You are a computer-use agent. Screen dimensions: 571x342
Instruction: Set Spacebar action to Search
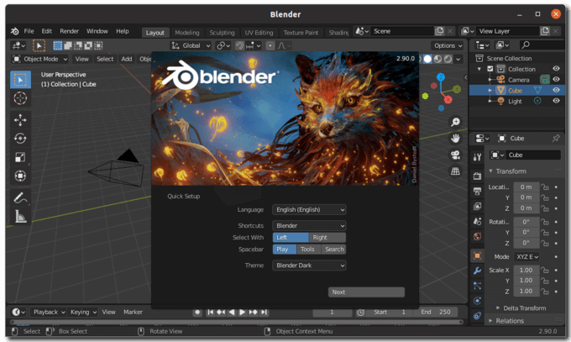click(x=333, y=250)
